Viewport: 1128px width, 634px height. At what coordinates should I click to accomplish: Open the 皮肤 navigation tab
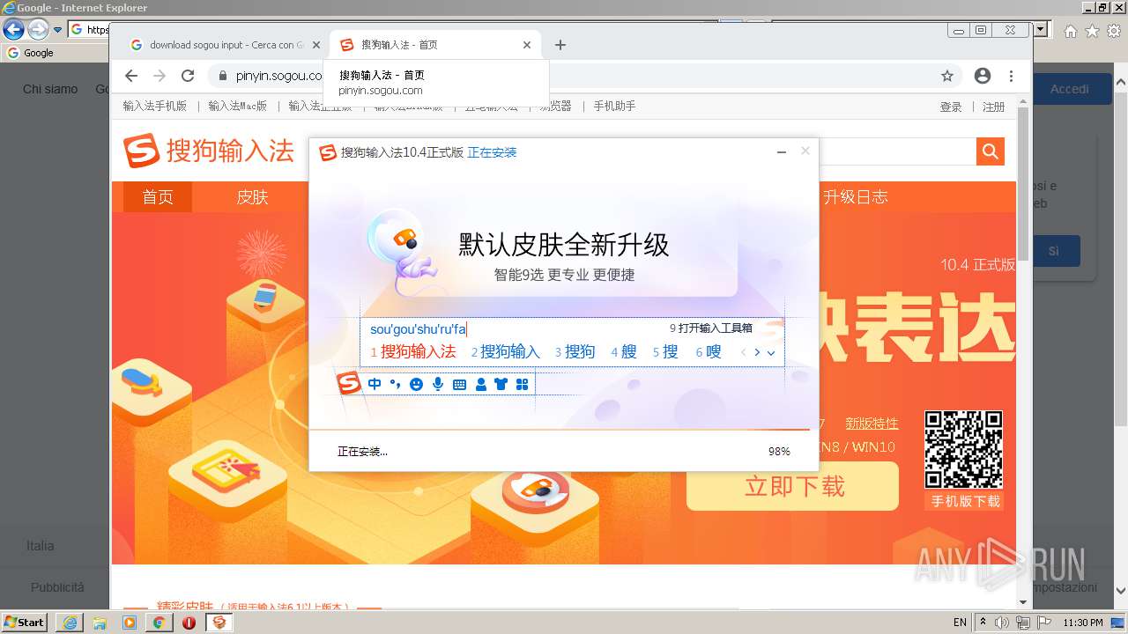point(252,196)
